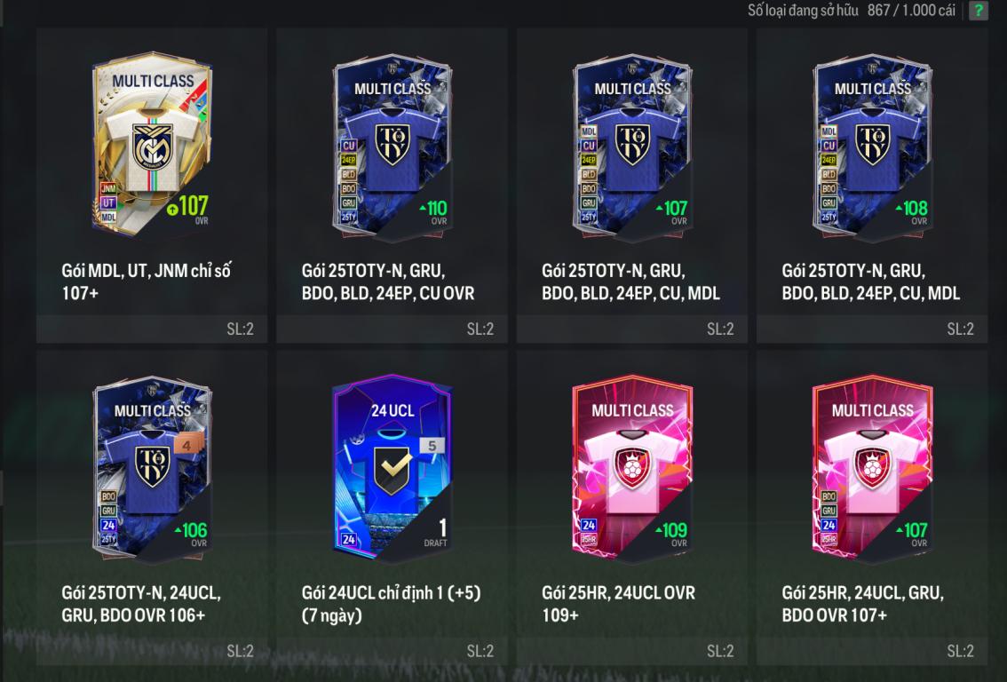This screenshot has width=1007, height=682.
Task: Click the JNM badge on the gold pack
Action: click(x=108, y=188)
